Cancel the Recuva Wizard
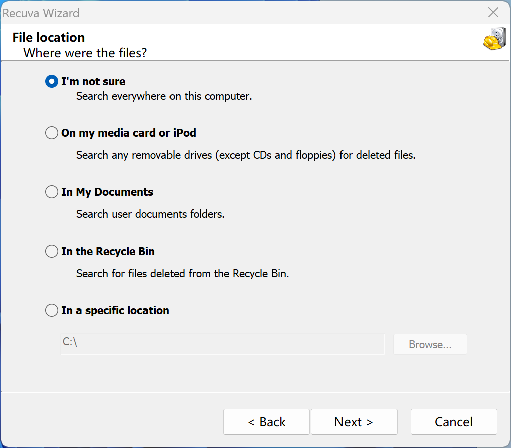This screenshot has width=511, height=448. (x=453, y=422)
